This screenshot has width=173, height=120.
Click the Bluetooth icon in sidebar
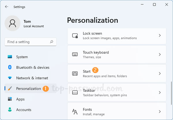[x=10, y=67]
